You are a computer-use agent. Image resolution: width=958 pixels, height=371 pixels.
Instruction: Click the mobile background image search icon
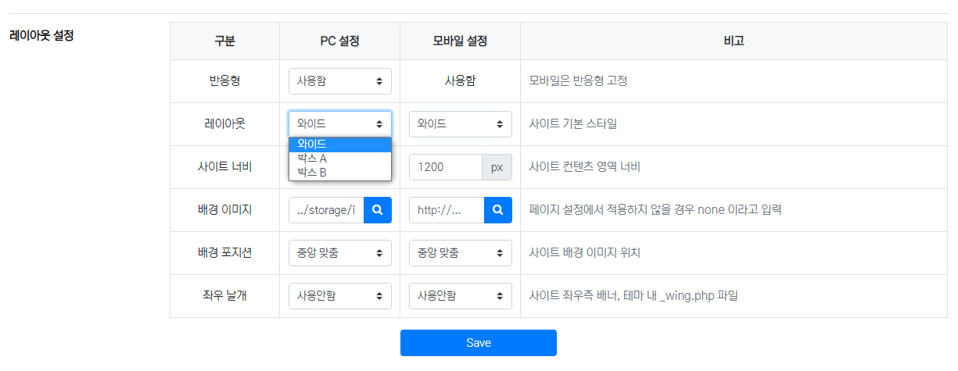point(498,210)
